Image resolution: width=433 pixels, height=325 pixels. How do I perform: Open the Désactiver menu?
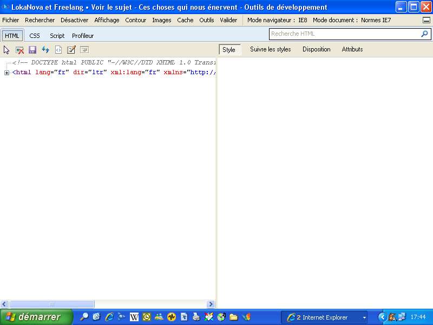(74, 20)
